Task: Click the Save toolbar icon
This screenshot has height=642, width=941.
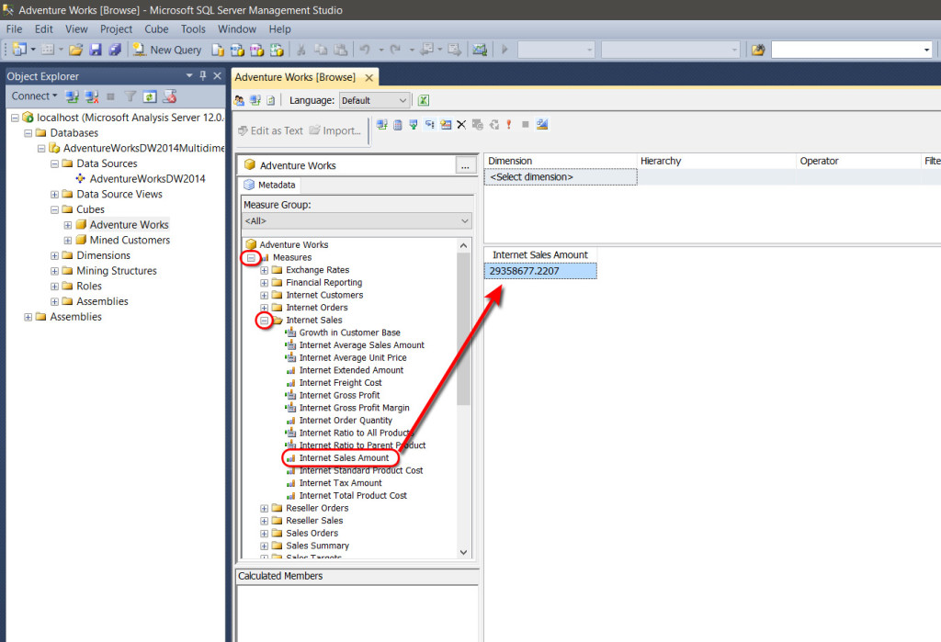Action: pos(96,50)
